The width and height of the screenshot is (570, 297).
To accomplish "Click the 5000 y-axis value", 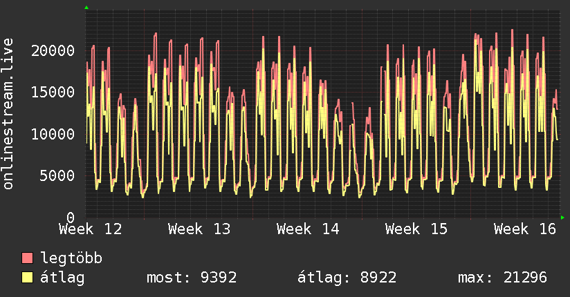I will (57, 175).
